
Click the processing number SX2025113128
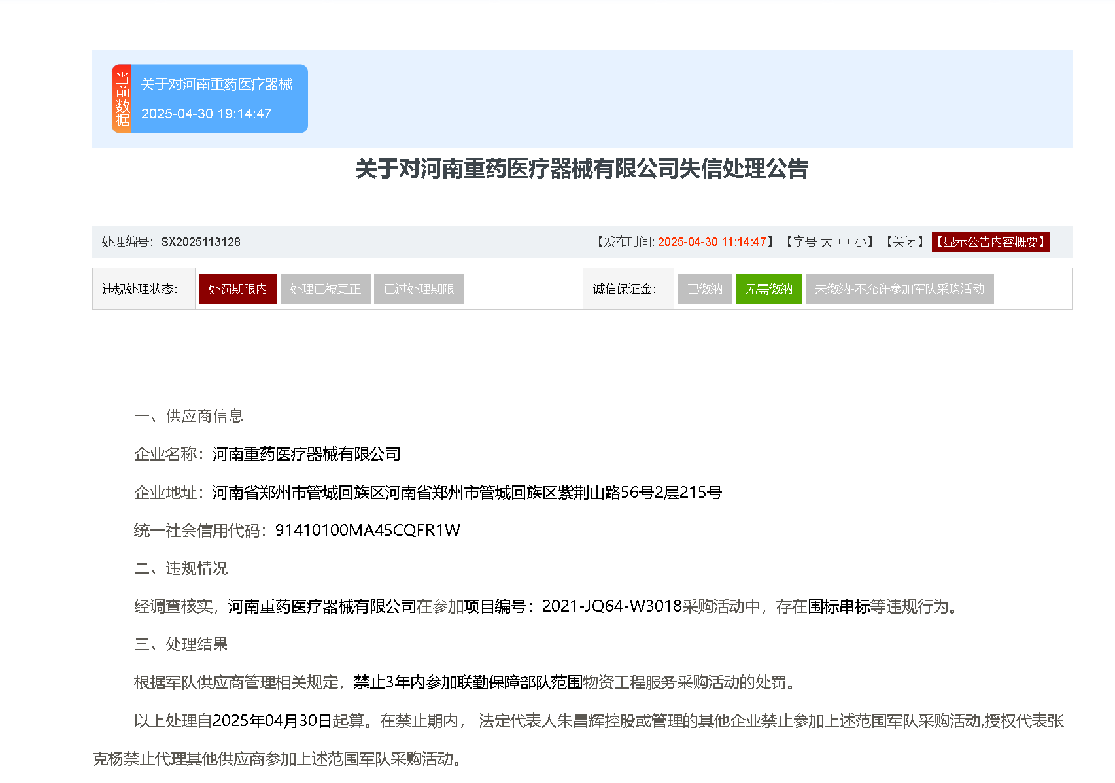tap(200, 242)
